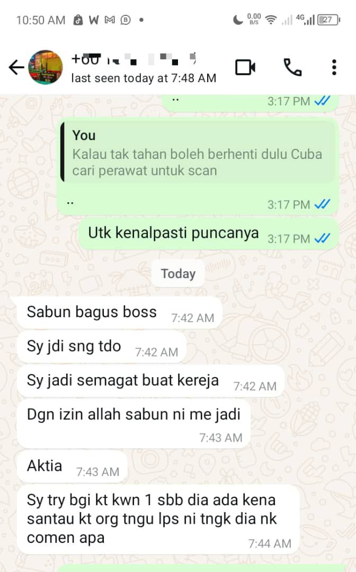Start a video call with contact
The height and width of the screenshot is (572, 356).
coord(245,67)
